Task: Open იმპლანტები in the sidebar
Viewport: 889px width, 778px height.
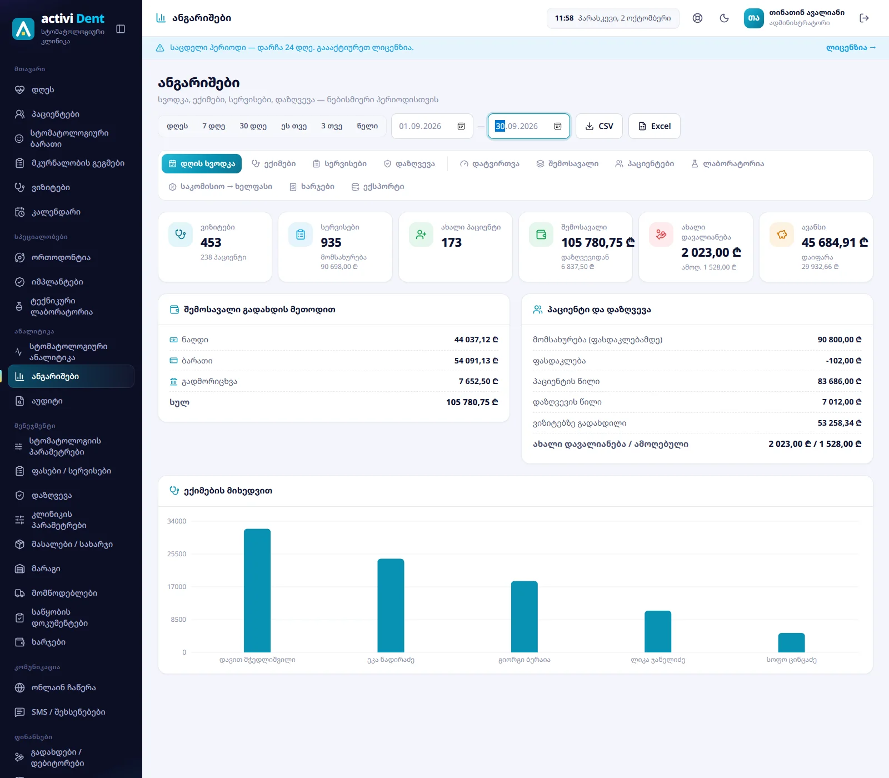Action: tap(71, 282)
